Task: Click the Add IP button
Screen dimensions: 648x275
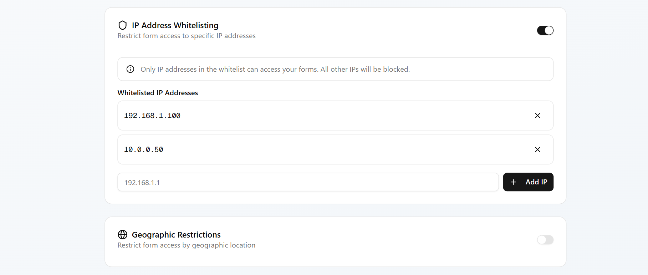Action: 528,182
